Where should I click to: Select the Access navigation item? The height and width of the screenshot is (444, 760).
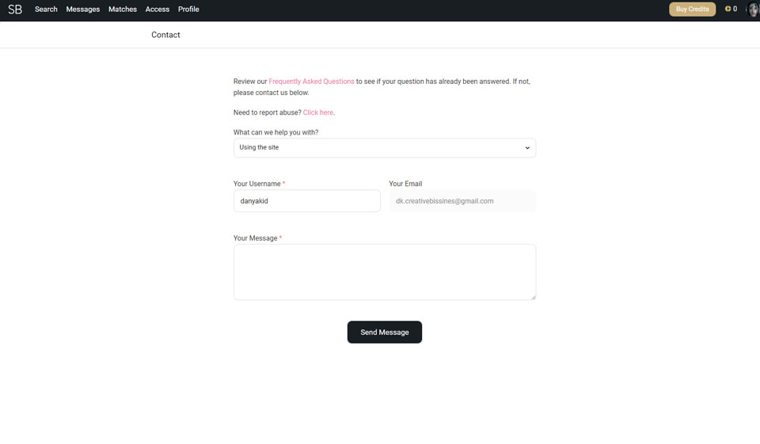(x=158, y=9)
